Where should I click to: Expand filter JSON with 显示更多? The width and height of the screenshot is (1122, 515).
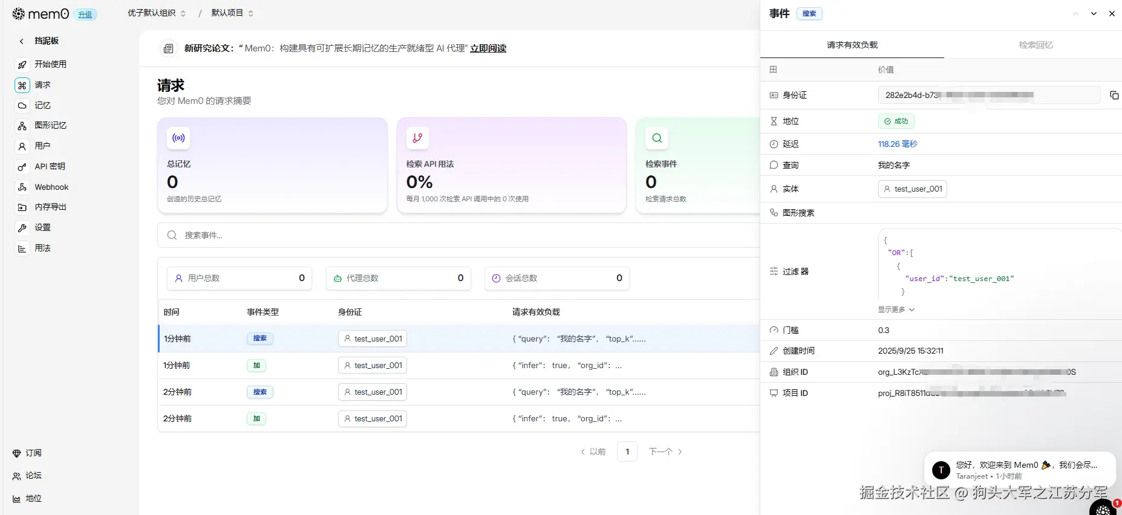(x=896, y=309)
